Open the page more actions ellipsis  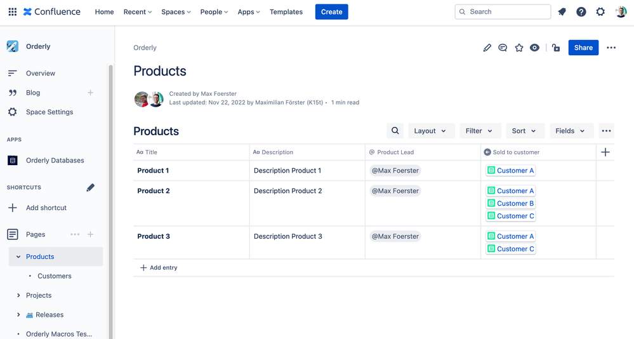(611, 48)
